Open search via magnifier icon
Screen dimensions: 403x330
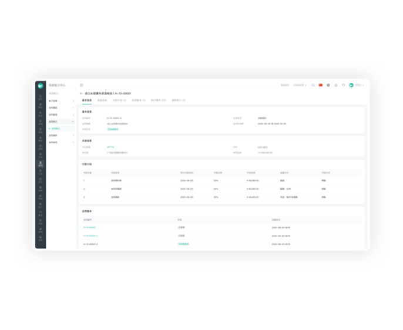313,85
